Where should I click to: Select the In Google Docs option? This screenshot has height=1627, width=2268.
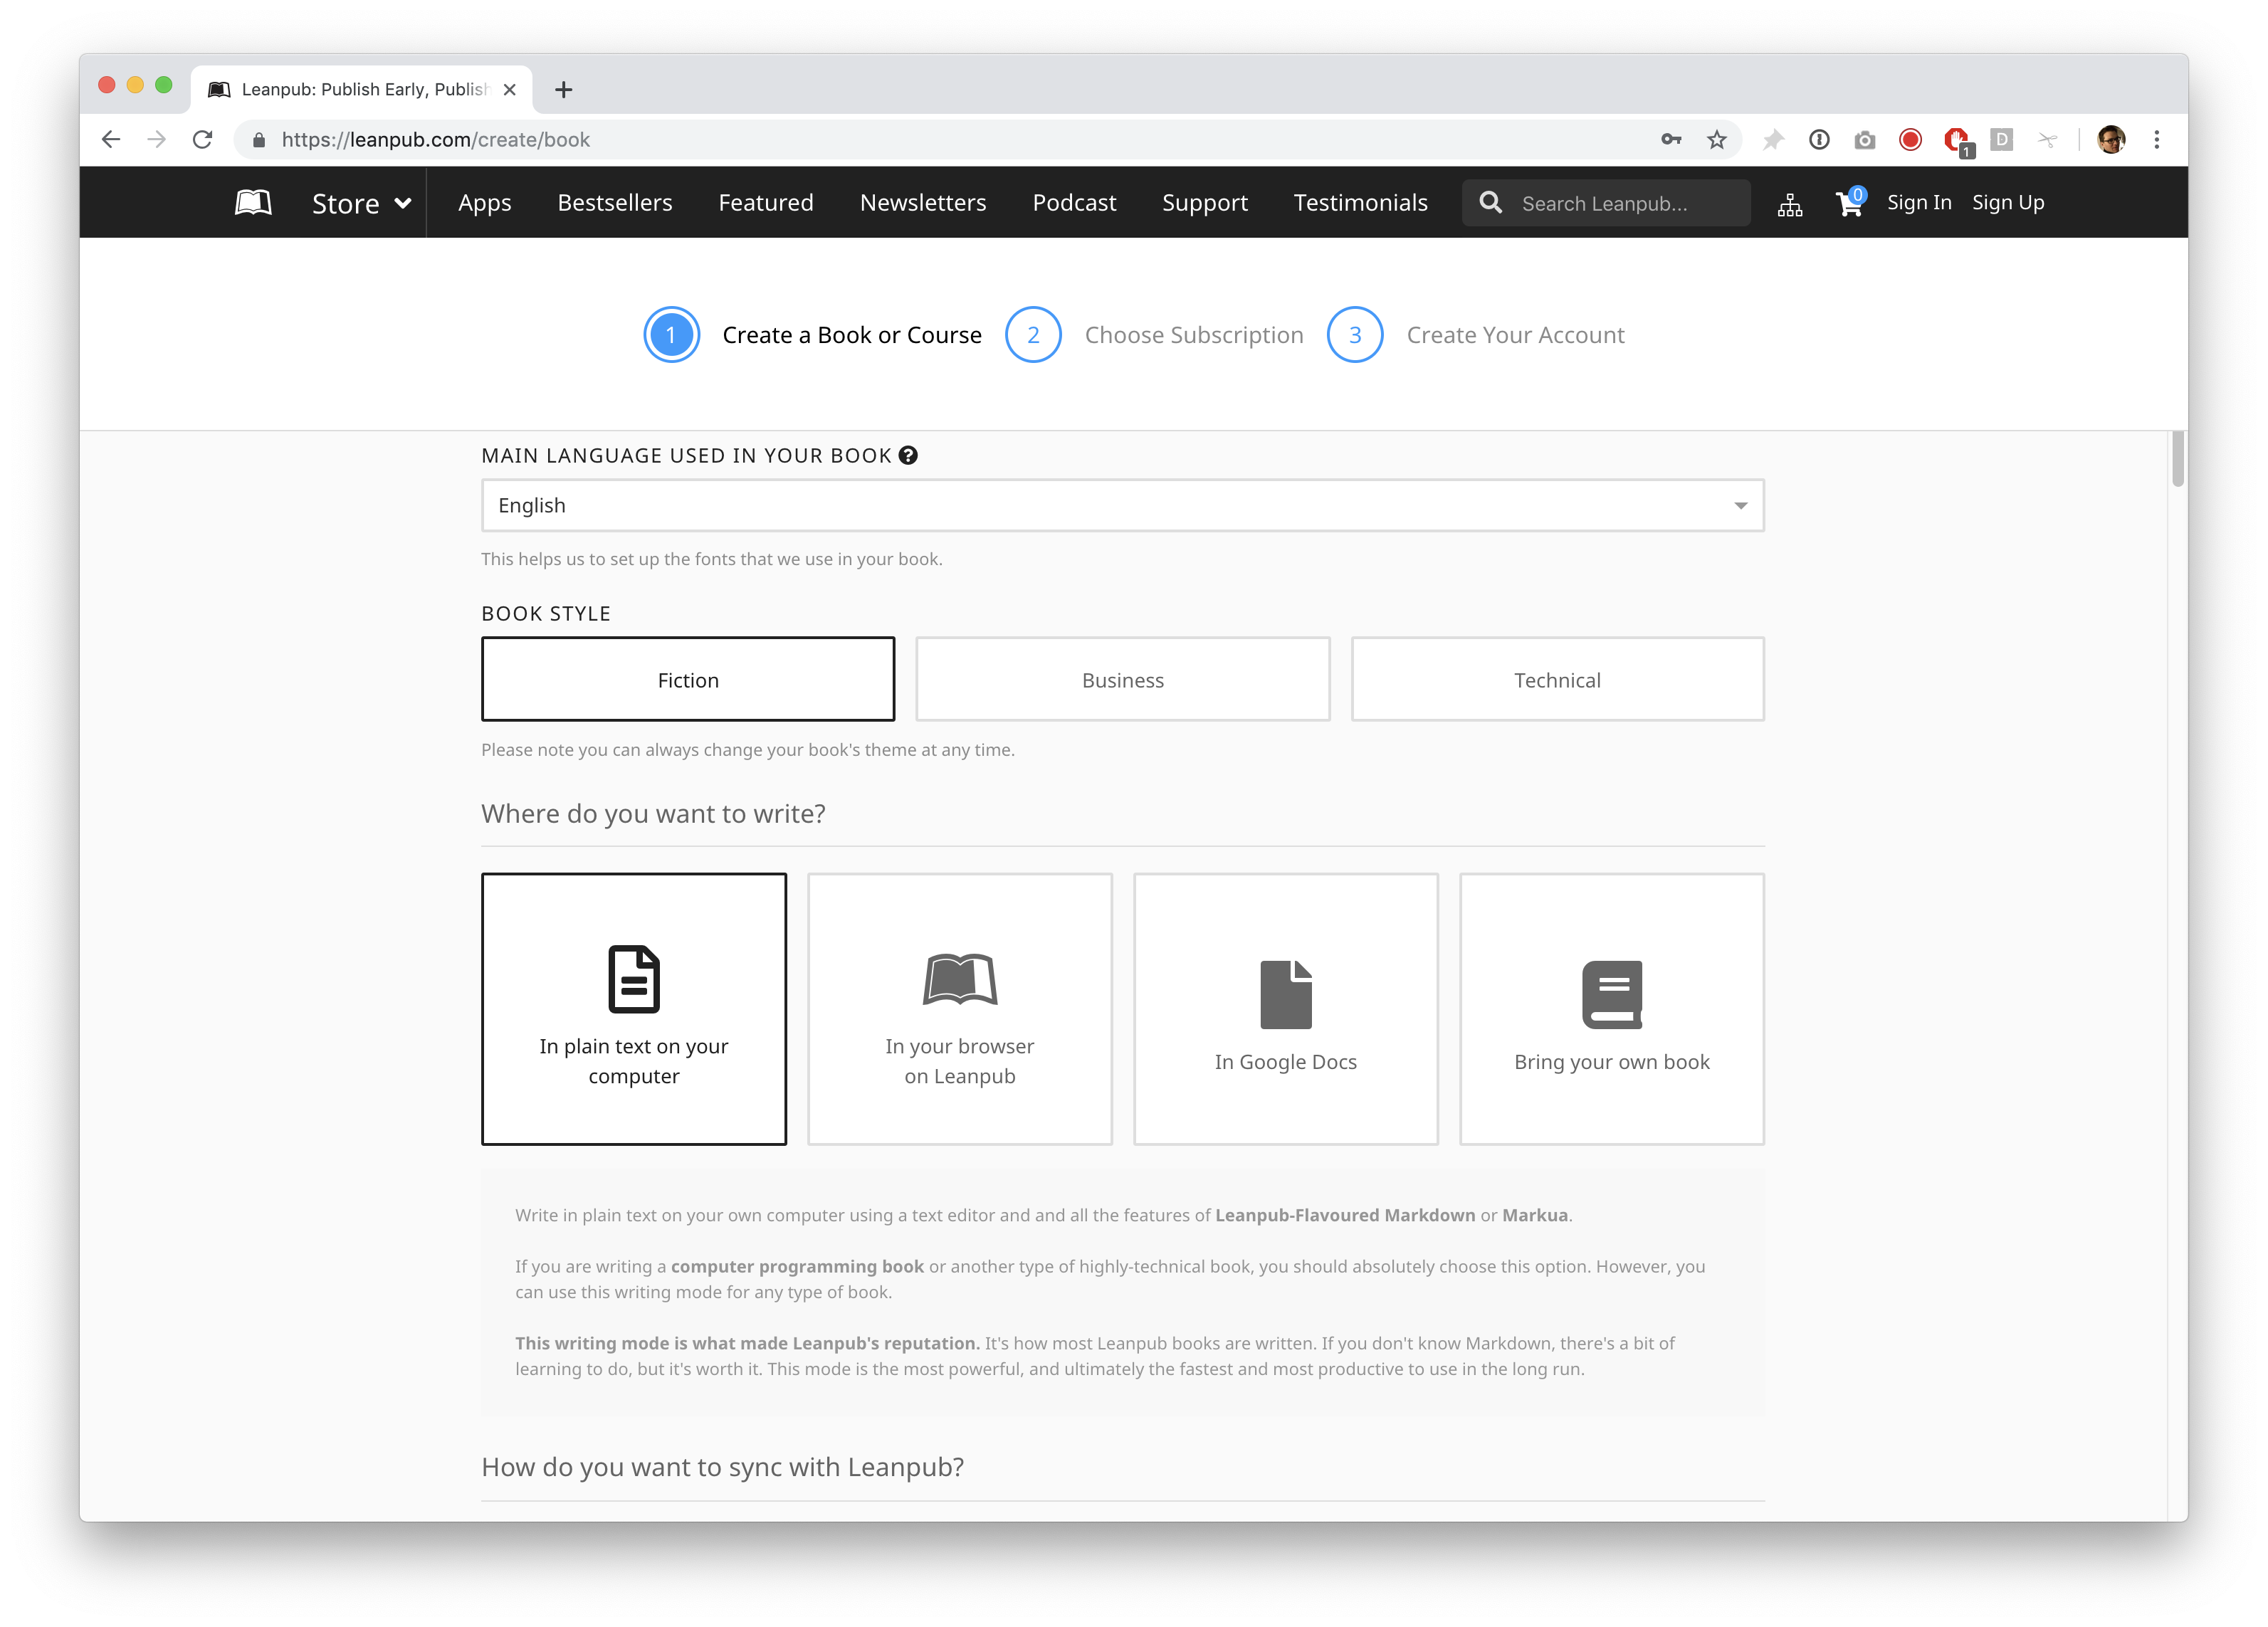coord(1286,1009)
